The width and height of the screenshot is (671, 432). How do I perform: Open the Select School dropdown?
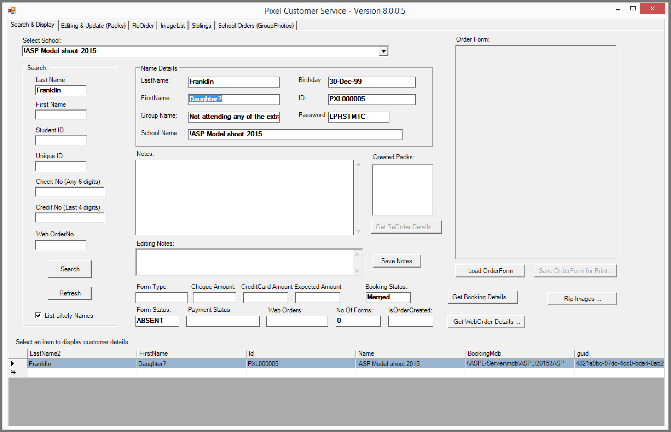[x=383, y=51]
